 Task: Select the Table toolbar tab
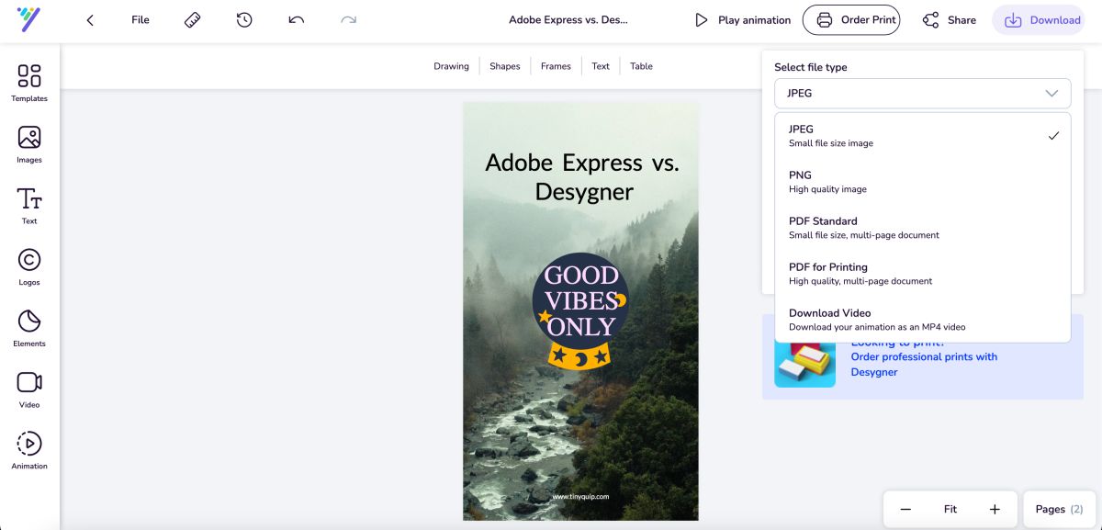coord(641,66)
